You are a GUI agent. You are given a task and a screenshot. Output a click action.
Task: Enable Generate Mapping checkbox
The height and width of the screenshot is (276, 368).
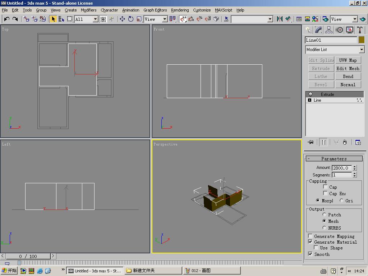click(x=310, y=236)
